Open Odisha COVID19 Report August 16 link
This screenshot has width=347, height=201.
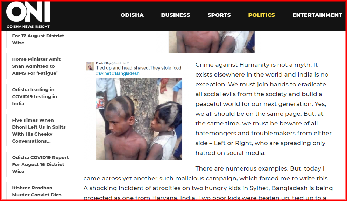40,164
